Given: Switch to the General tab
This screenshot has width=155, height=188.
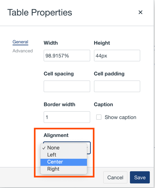Looking at the screenshot, I should tap(21, 42).
